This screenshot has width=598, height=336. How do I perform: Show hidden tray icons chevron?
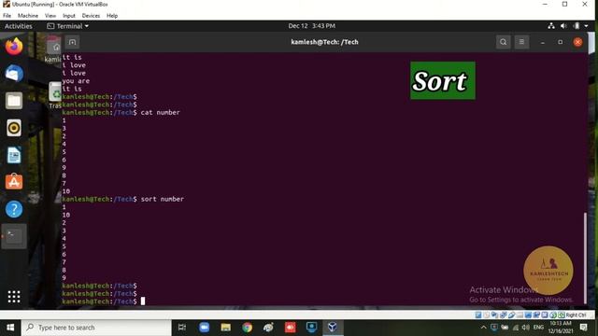483,328
